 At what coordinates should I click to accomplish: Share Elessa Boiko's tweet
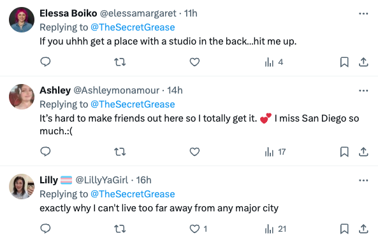pos(363,62)
